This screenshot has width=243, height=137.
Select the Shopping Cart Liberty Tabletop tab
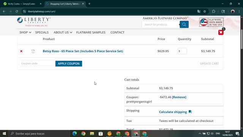tap(65, 4)
